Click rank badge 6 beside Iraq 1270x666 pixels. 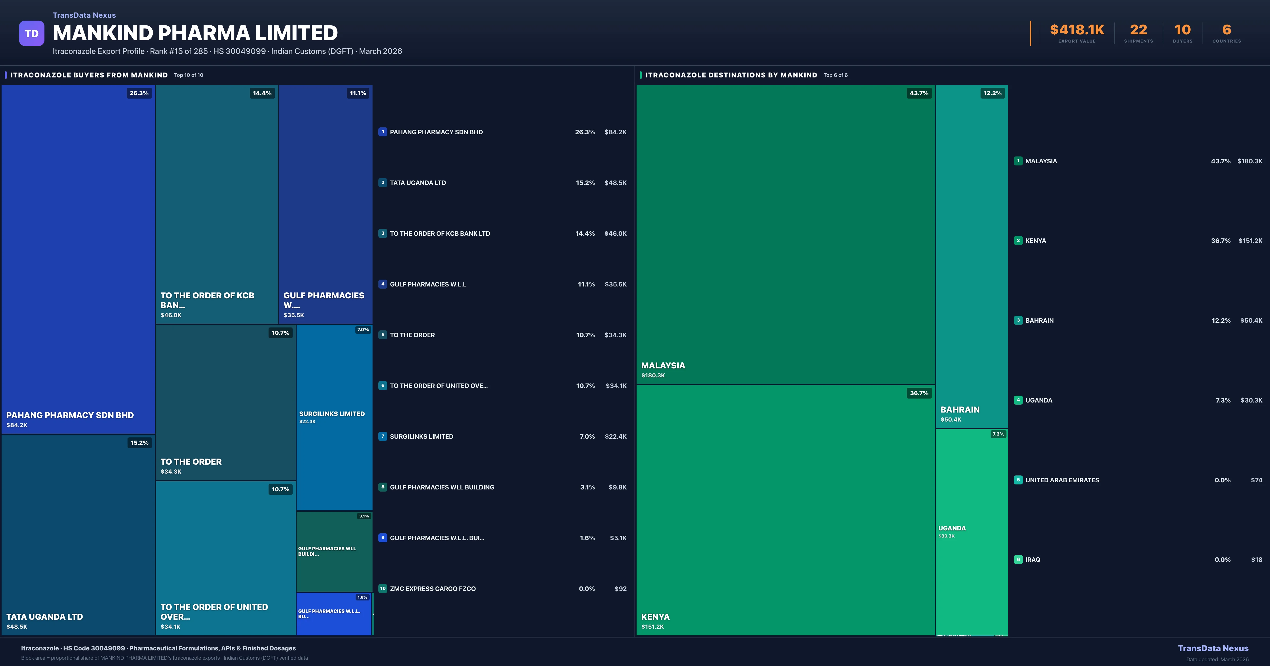pos(1018,559)
